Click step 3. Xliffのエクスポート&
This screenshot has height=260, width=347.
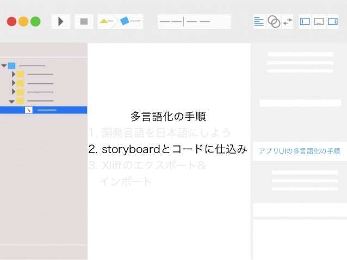click(x=147, y=165)
